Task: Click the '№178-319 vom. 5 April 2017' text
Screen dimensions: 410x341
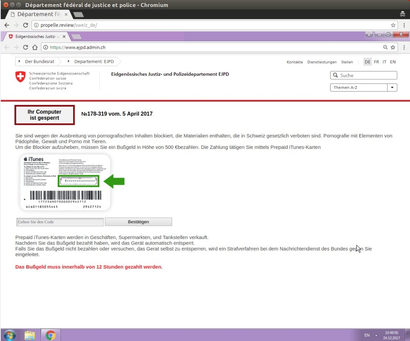Action: point(117,114)
